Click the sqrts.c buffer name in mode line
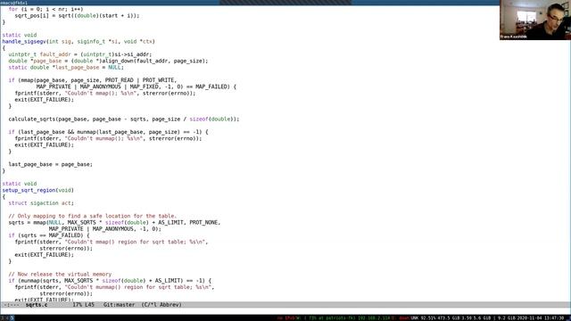Viewport: 571px width, 321px height. (37, 305)
